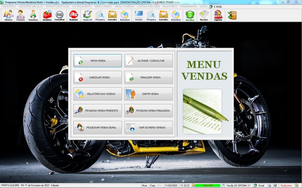Click EMITIR VENDA button

148,94
